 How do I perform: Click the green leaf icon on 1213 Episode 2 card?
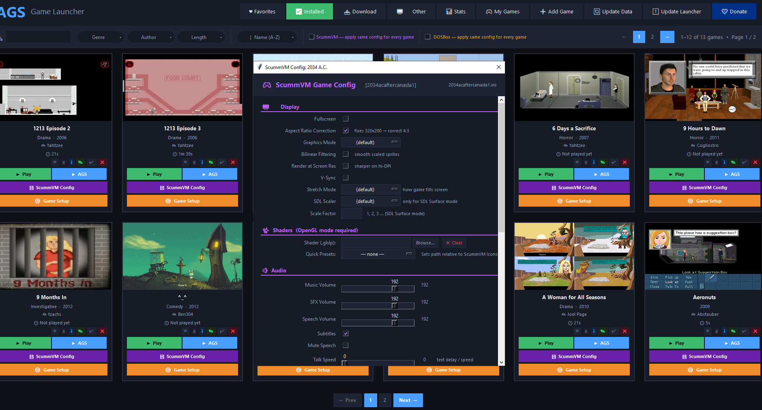[80, 162]
